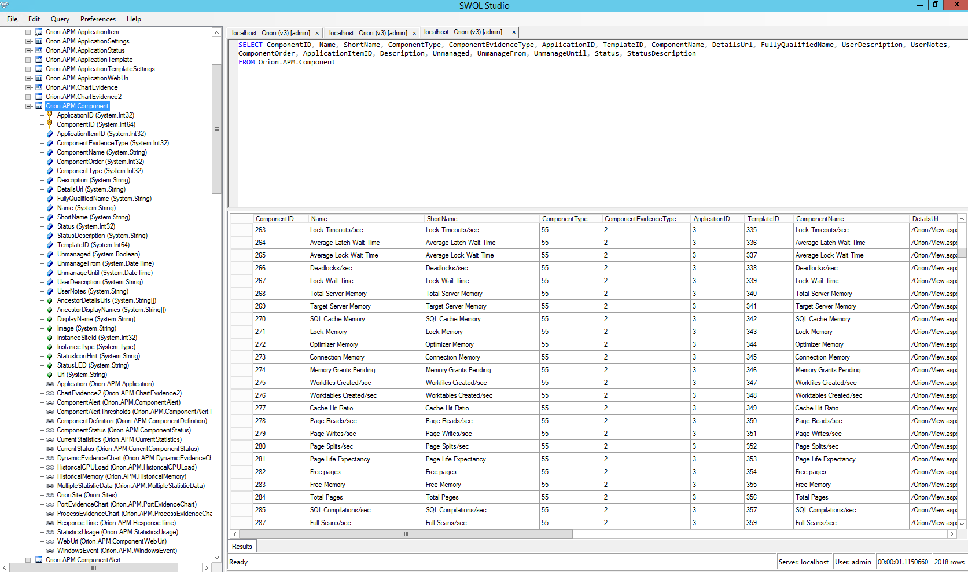Sort results by ApplicationID column header

(x=717, y=219)
